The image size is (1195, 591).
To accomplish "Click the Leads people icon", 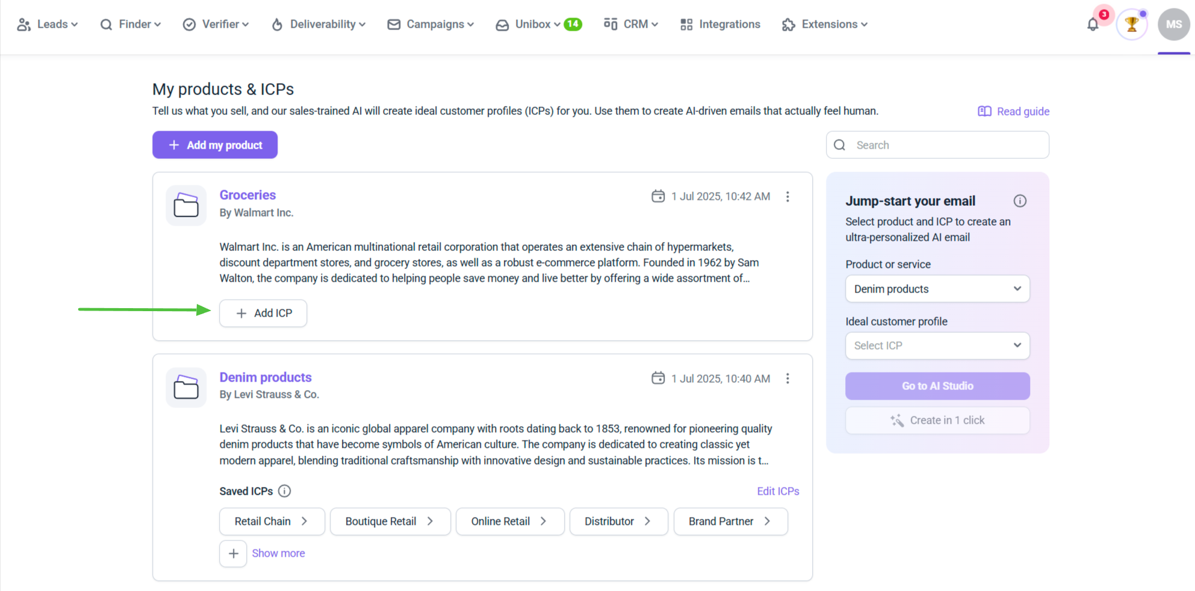I will 23,25.
